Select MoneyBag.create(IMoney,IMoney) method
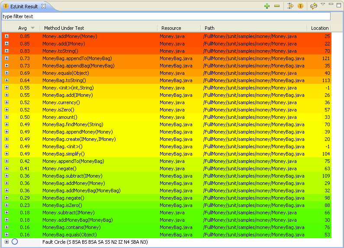Screen dimensions: 344x248 point(79,139)
